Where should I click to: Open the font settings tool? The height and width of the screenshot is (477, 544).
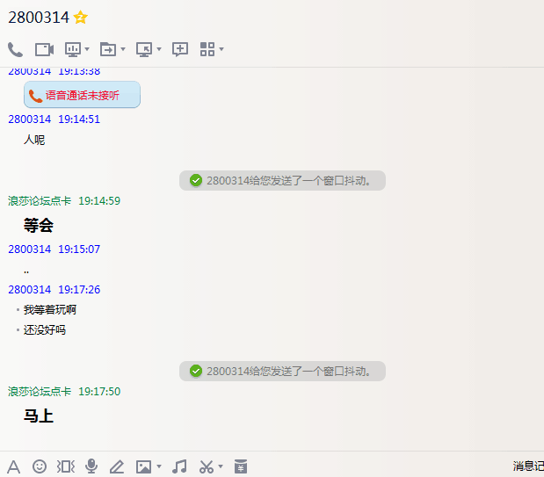(13, 466)
